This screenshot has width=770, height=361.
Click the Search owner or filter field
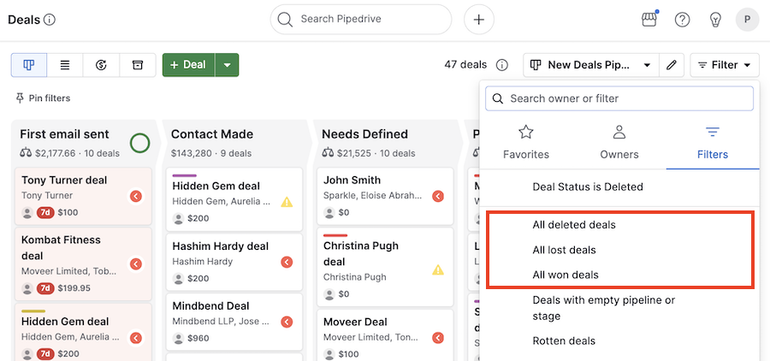(x=619, y=98)
